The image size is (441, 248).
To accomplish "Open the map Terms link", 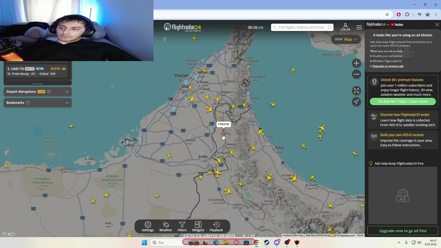I will click(x=360, y=235).
